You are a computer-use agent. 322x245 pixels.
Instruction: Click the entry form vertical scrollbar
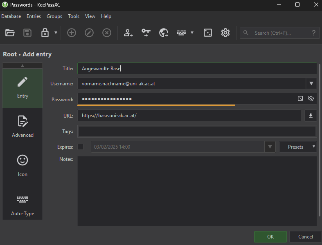[319, 140]
